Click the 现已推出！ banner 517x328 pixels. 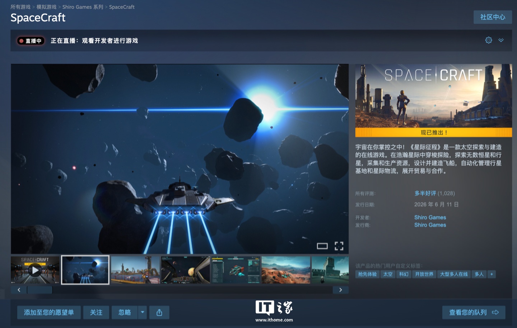pos(433,133)
